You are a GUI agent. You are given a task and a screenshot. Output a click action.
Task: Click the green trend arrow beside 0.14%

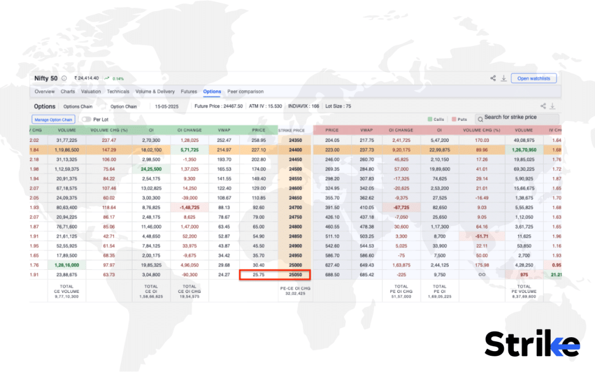point(107,78)
